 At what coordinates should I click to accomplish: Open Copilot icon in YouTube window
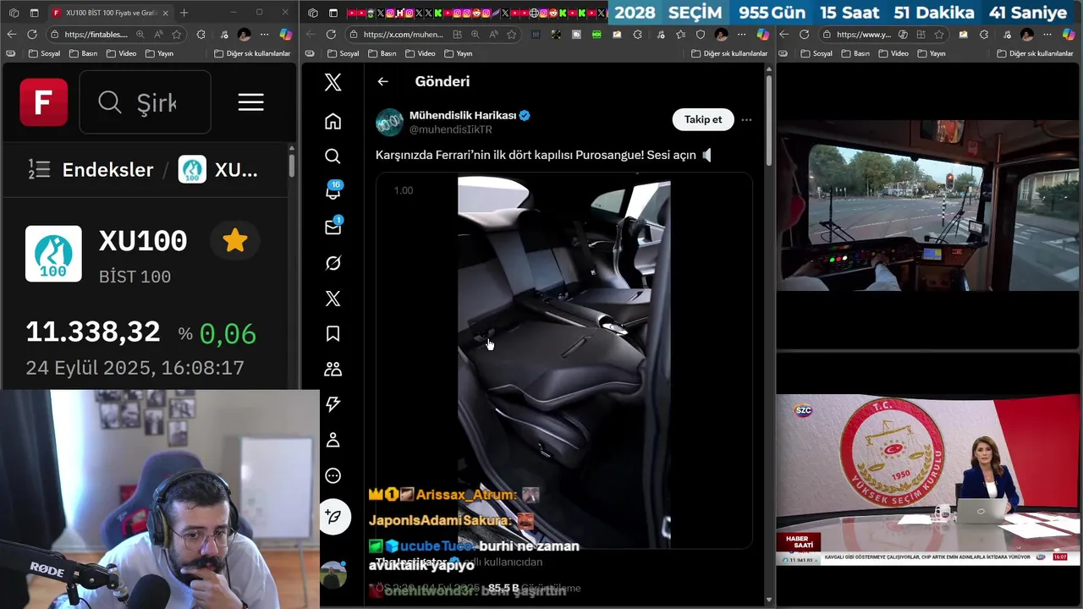pos(1069,35)
